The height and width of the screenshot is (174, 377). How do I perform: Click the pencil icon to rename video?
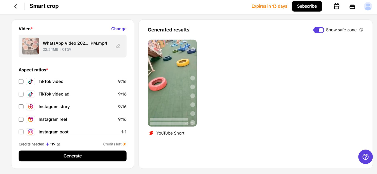pos(118,46)
